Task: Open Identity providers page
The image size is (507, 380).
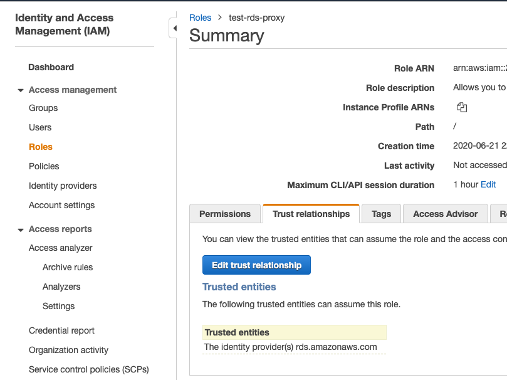Action: 63,186
